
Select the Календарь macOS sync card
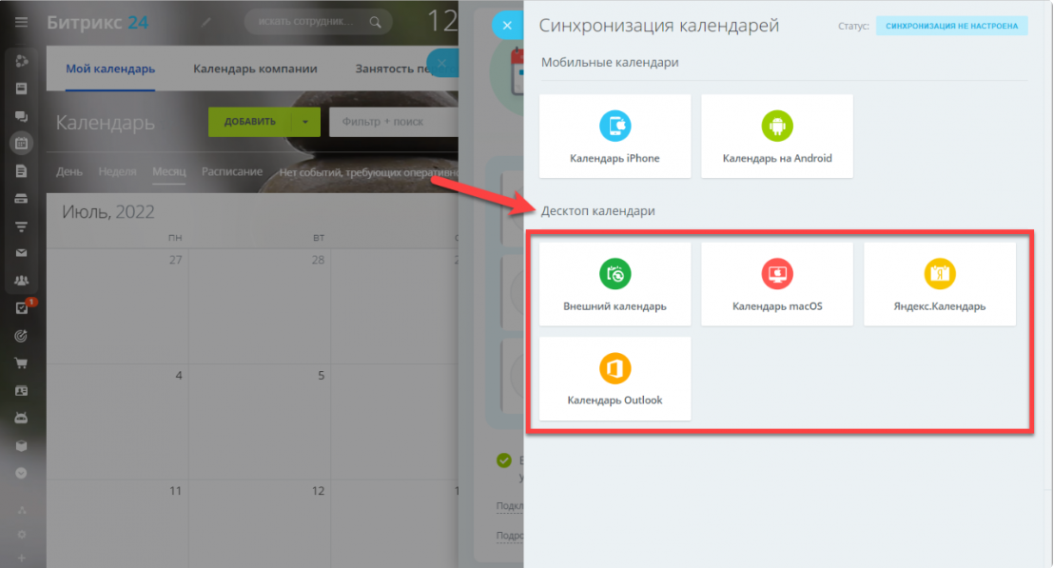point(777,284)
